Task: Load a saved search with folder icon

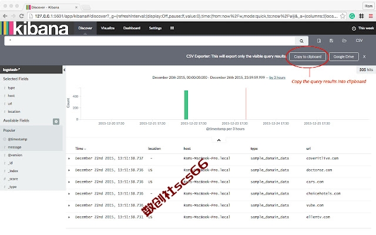Action: pos(344,41)
